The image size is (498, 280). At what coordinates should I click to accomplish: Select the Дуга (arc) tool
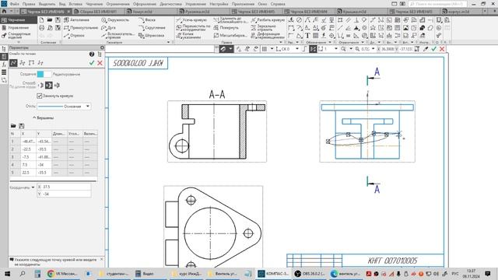click(108, 28)
